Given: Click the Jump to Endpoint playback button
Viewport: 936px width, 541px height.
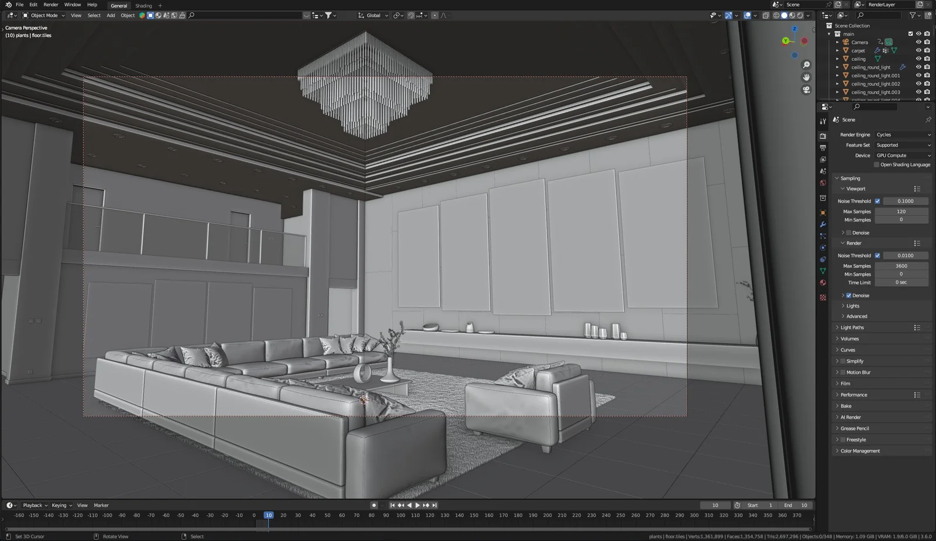Looking at the screenshot, I should [433, 505].
